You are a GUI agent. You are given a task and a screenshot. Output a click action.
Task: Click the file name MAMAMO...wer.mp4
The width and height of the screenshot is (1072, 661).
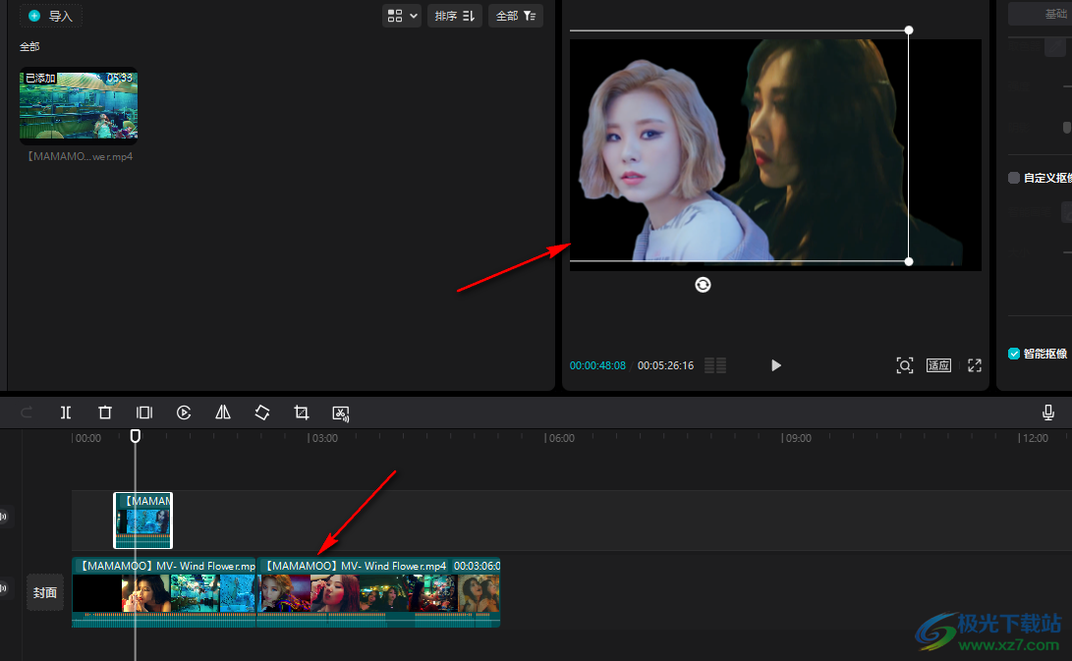(80, 156)
